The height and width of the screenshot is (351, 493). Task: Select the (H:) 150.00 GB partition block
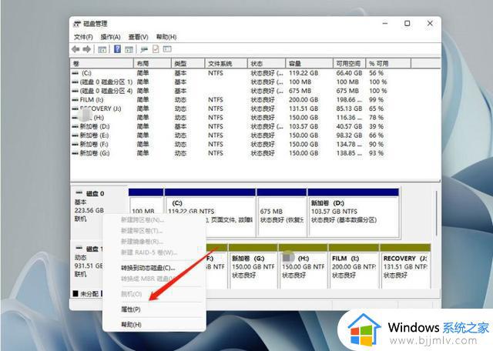(303, 266)
